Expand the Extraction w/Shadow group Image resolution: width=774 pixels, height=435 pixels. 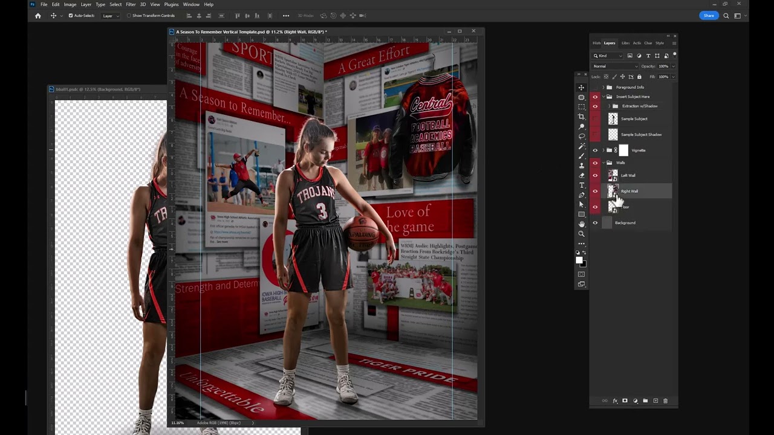(609, 106)
